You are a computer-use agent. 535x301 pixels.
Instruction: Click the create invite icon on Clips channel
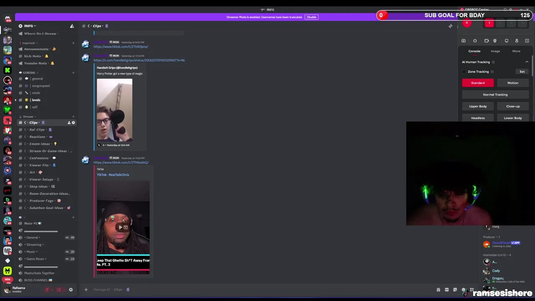[x=69, y=122]
